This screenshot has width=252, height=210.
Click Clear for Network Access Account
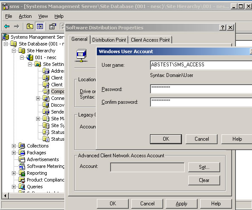204,180
